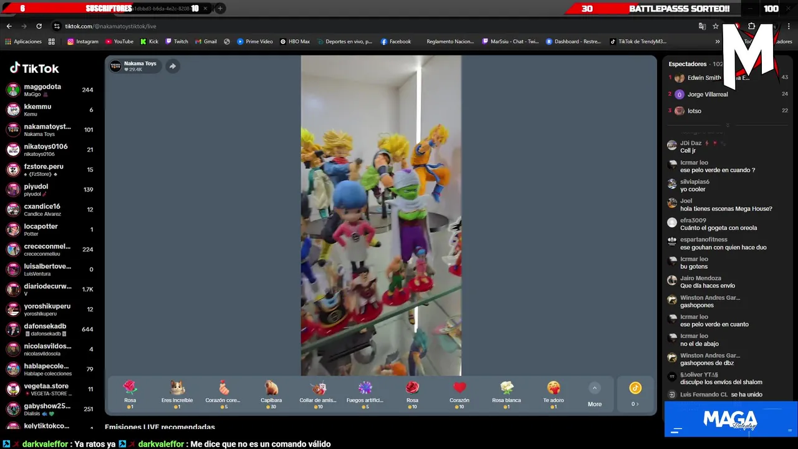Open dafonsekadb live channel
This screenshot has height=449, width=798.
point(50,329)
